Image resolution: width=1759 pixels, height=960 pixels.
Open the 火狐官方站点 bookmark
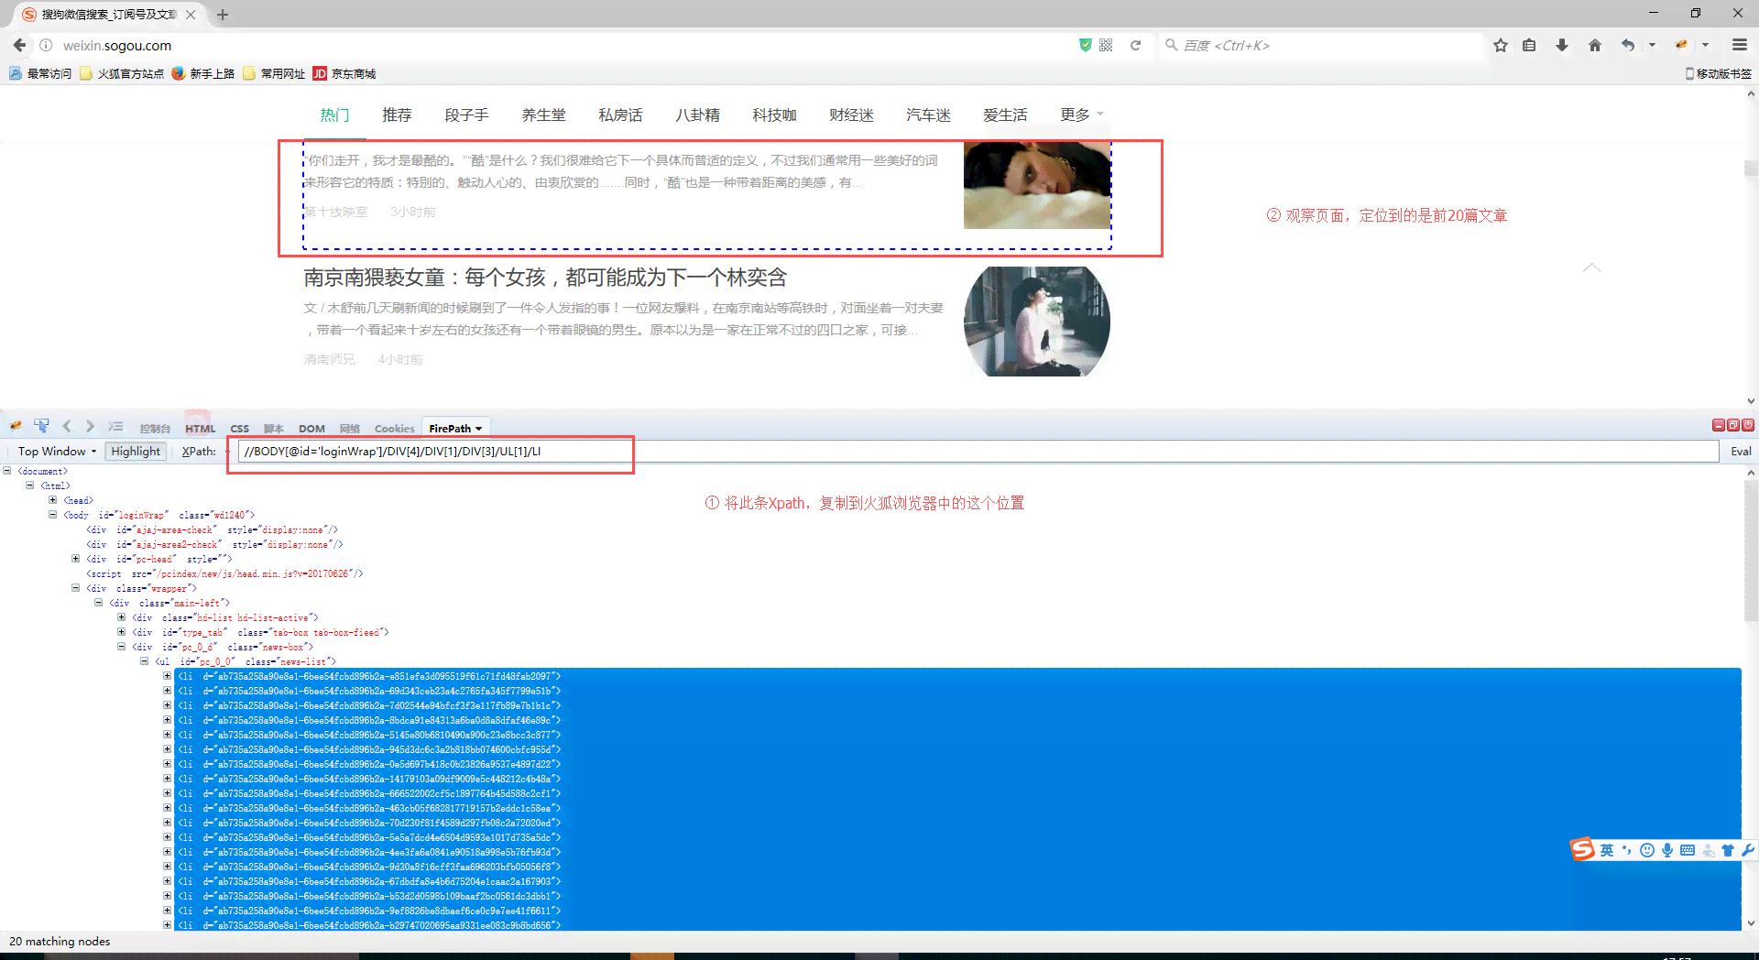(x=122, y=73)
